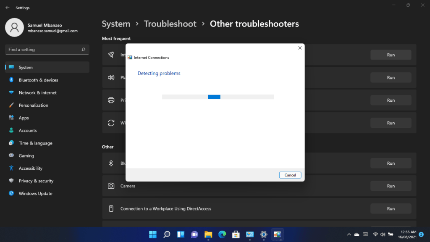Select the Windows Update refresh icon
430x242 pixels.
pos(110,123)
